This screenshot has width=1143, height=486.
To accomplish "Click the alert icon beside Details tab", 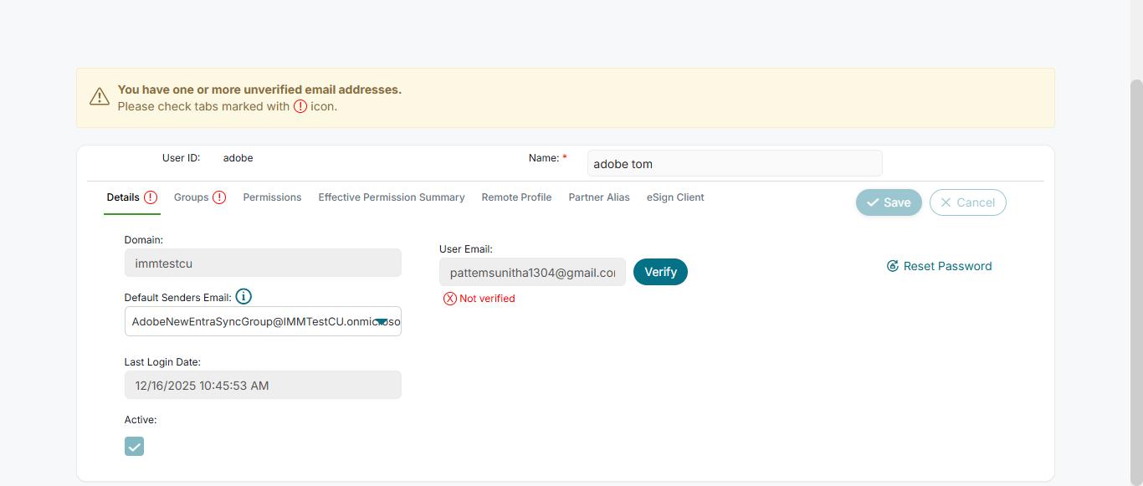I will point(151,197).
